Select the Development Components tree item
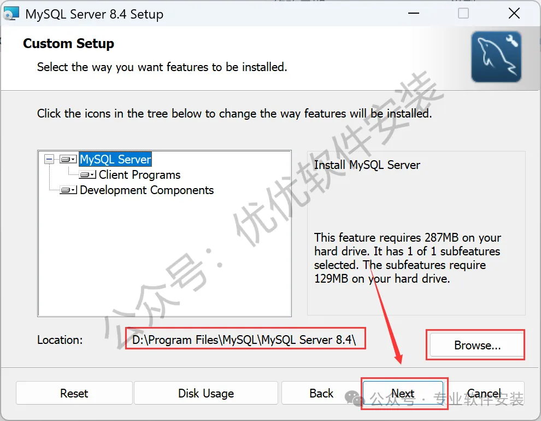The height and width of the screenshot is (421, 541). click(146, 190)
